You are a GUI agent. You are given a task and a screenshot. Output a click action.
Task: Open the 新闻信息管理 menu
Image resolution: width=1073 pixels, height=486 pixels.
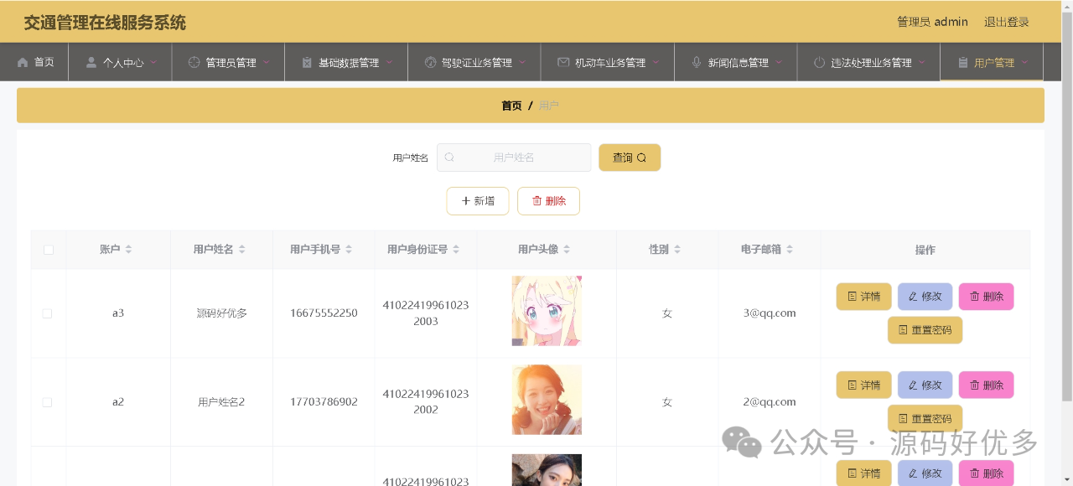click(x=736, y=62)
